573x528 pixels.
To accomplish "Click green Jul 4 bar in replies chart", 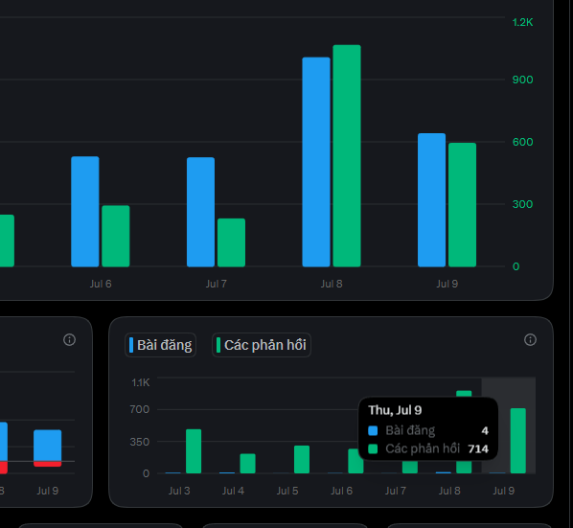I will tap(248, 464).
